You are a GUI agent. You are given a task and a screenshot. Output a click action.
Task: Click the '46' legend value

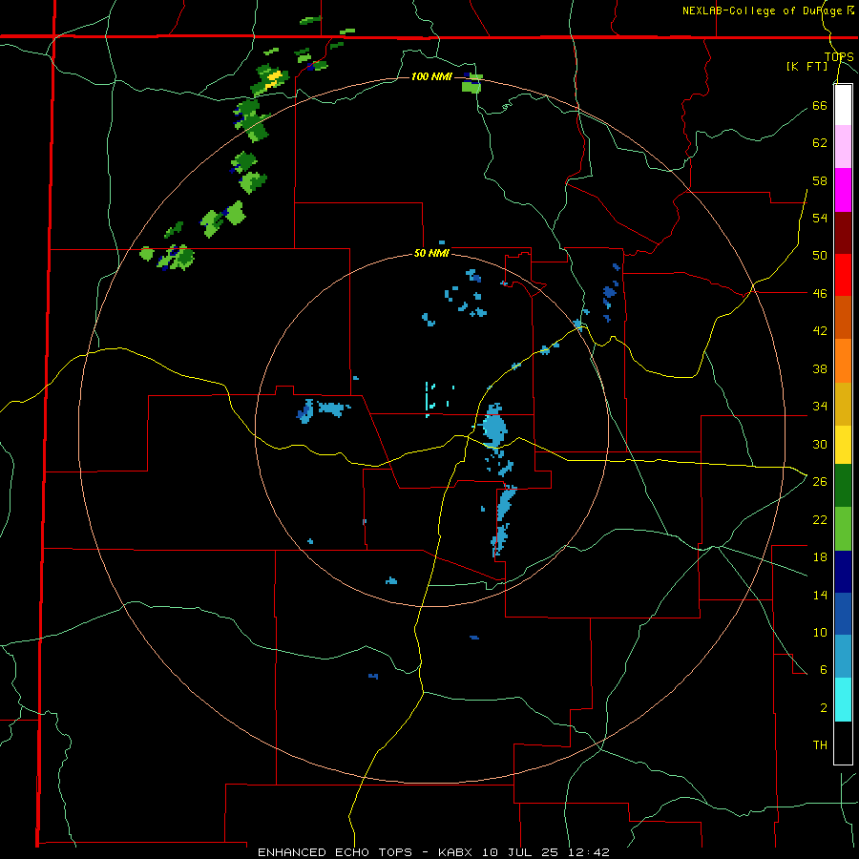pos(820,293)
